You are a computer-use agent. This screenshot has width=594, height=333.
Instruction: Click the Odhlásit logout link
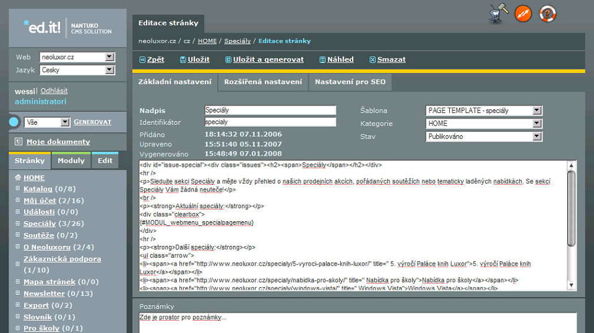point(54,91)
